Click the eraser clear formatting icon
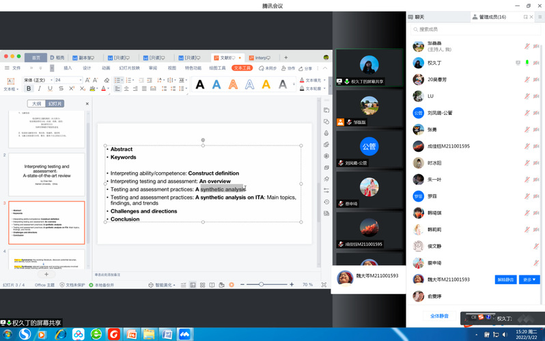The width and height of the screenshot is (545, 341). [x=107, y=80]
